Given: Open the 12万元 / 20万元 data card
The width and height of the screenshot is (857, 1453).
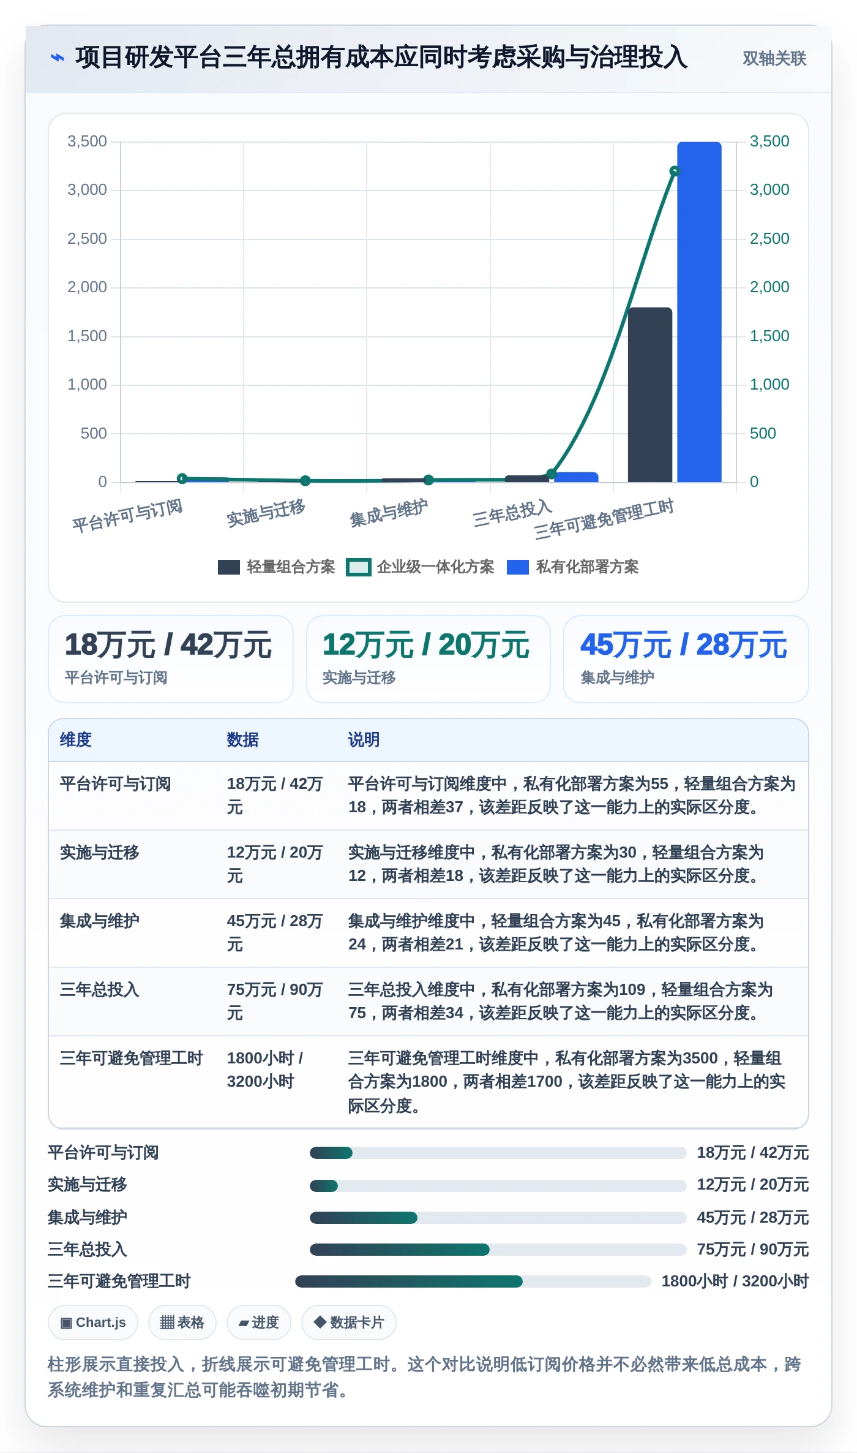Looking at the screenshot, I should coord(428,659).
